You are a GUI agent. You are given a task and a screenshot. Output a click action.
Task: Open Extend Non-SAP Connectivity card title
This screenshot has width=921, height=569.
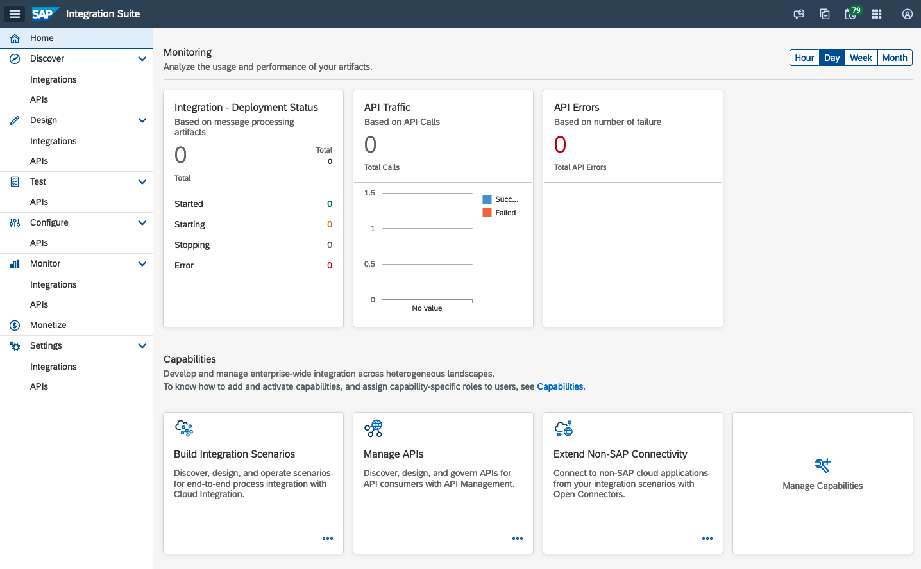(620, 454)
